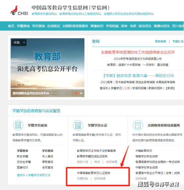Image resolution: width=184 pixels, height=190 pixels.
Task: Open the 学籍学历查询 magnifier document icon
Action: pyautogui.click(x=18, y=125)
